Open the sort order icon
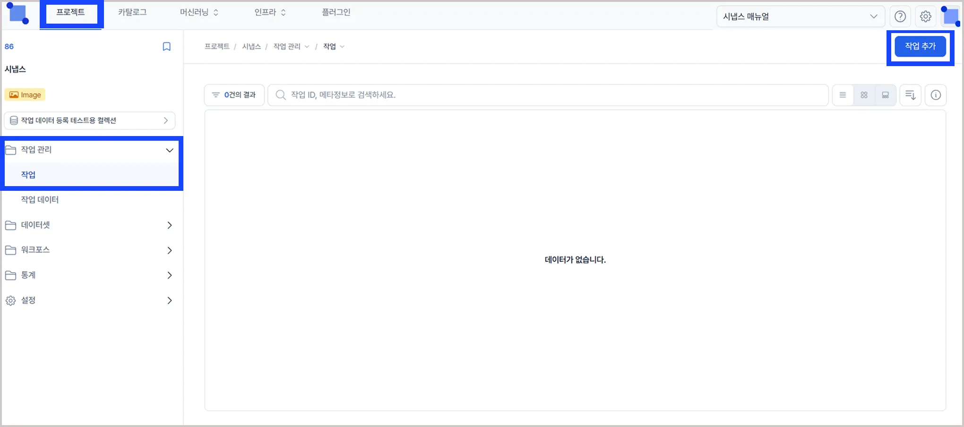964x427 pixels. [x=910, y=95]
